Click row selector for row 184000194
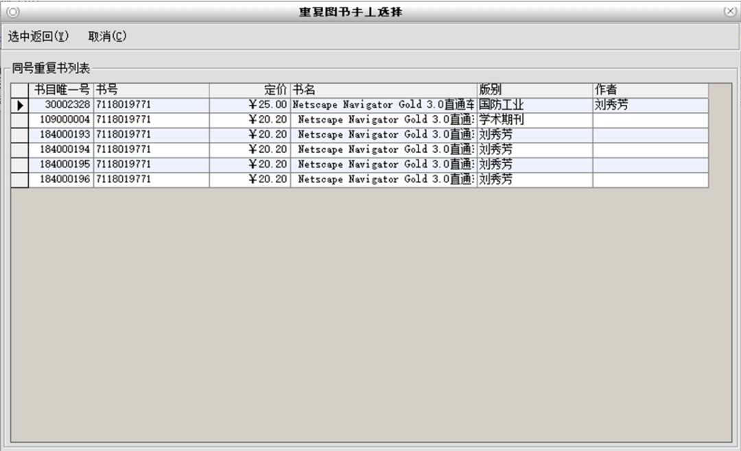The image size is (741, 451). pos(20,149)
